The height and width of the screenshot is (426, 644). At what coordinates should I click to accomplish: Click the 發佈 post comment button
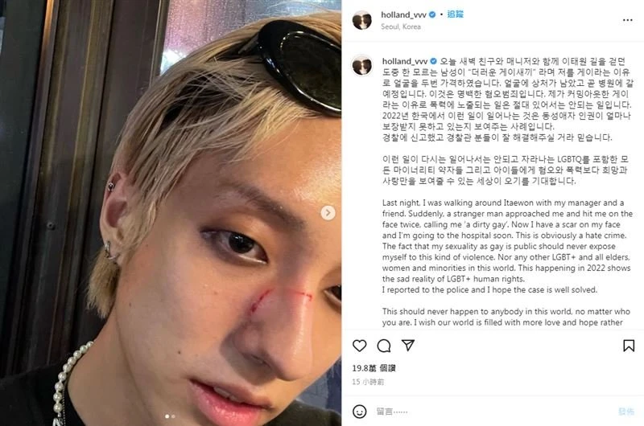pos(626,412)
